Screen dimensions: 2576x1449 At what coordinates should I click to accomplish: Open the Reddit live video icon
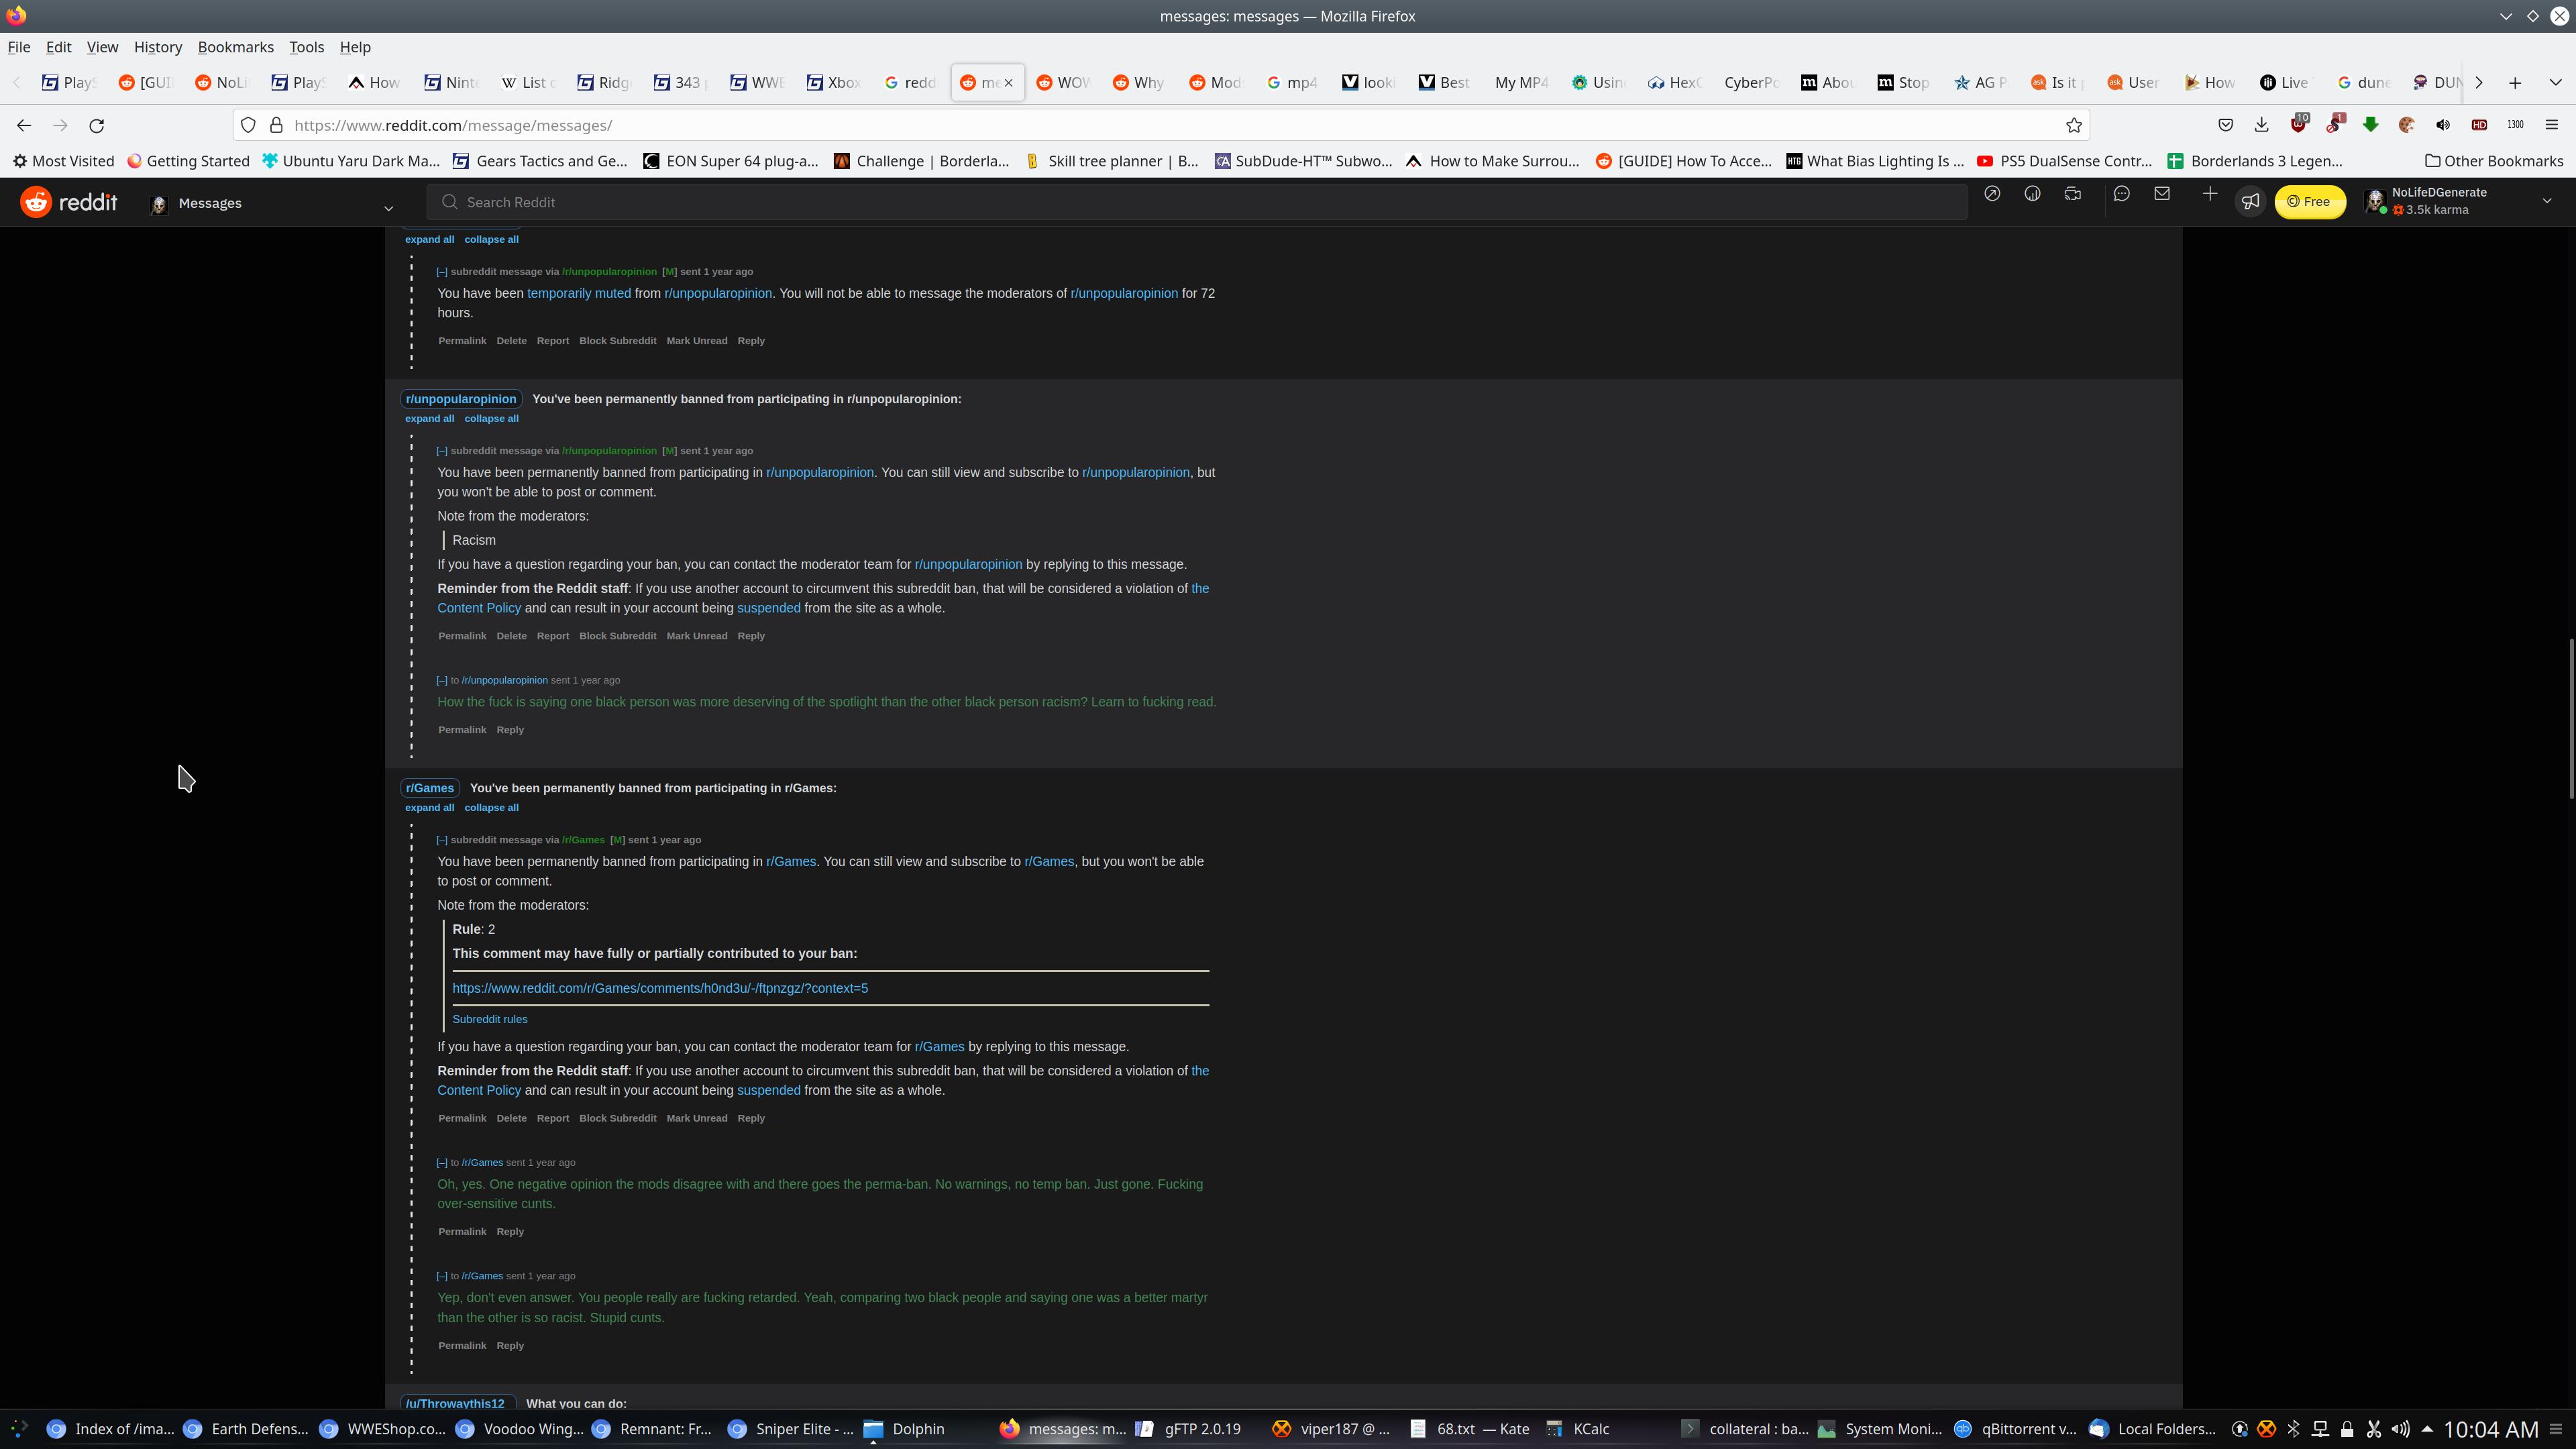(2073, 194)
